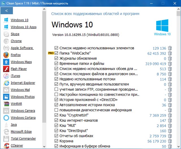Viewport: 181px width, 149px height.
Task: Click trash icon next to Корзина
Action: coord(170,141)
